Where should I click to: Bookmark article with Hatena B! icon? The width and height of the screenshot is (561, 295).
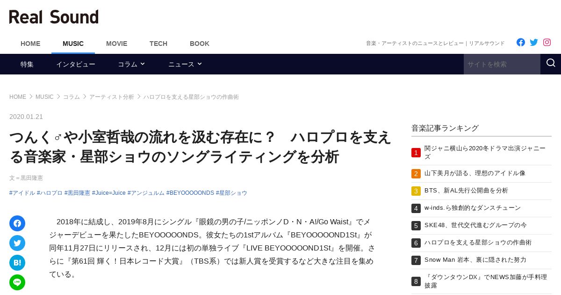17,263
